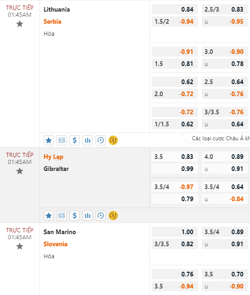
Task: Click gold coin icon in Lithuania match toolbar
Action: coord(113,140)
